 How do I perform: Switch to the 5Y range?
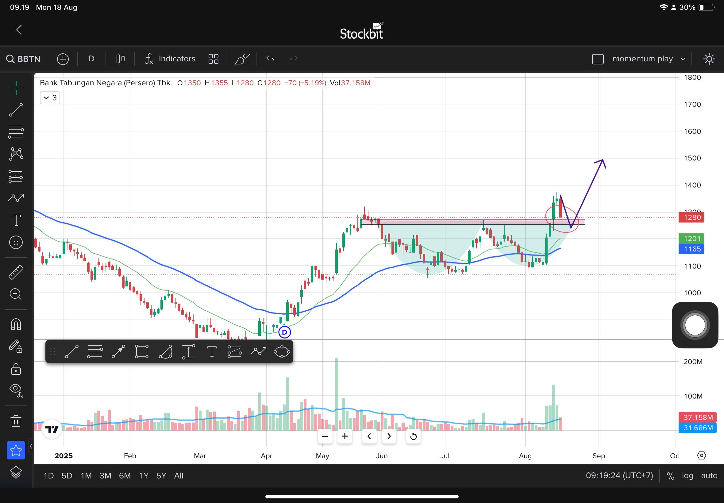point(161,476)
